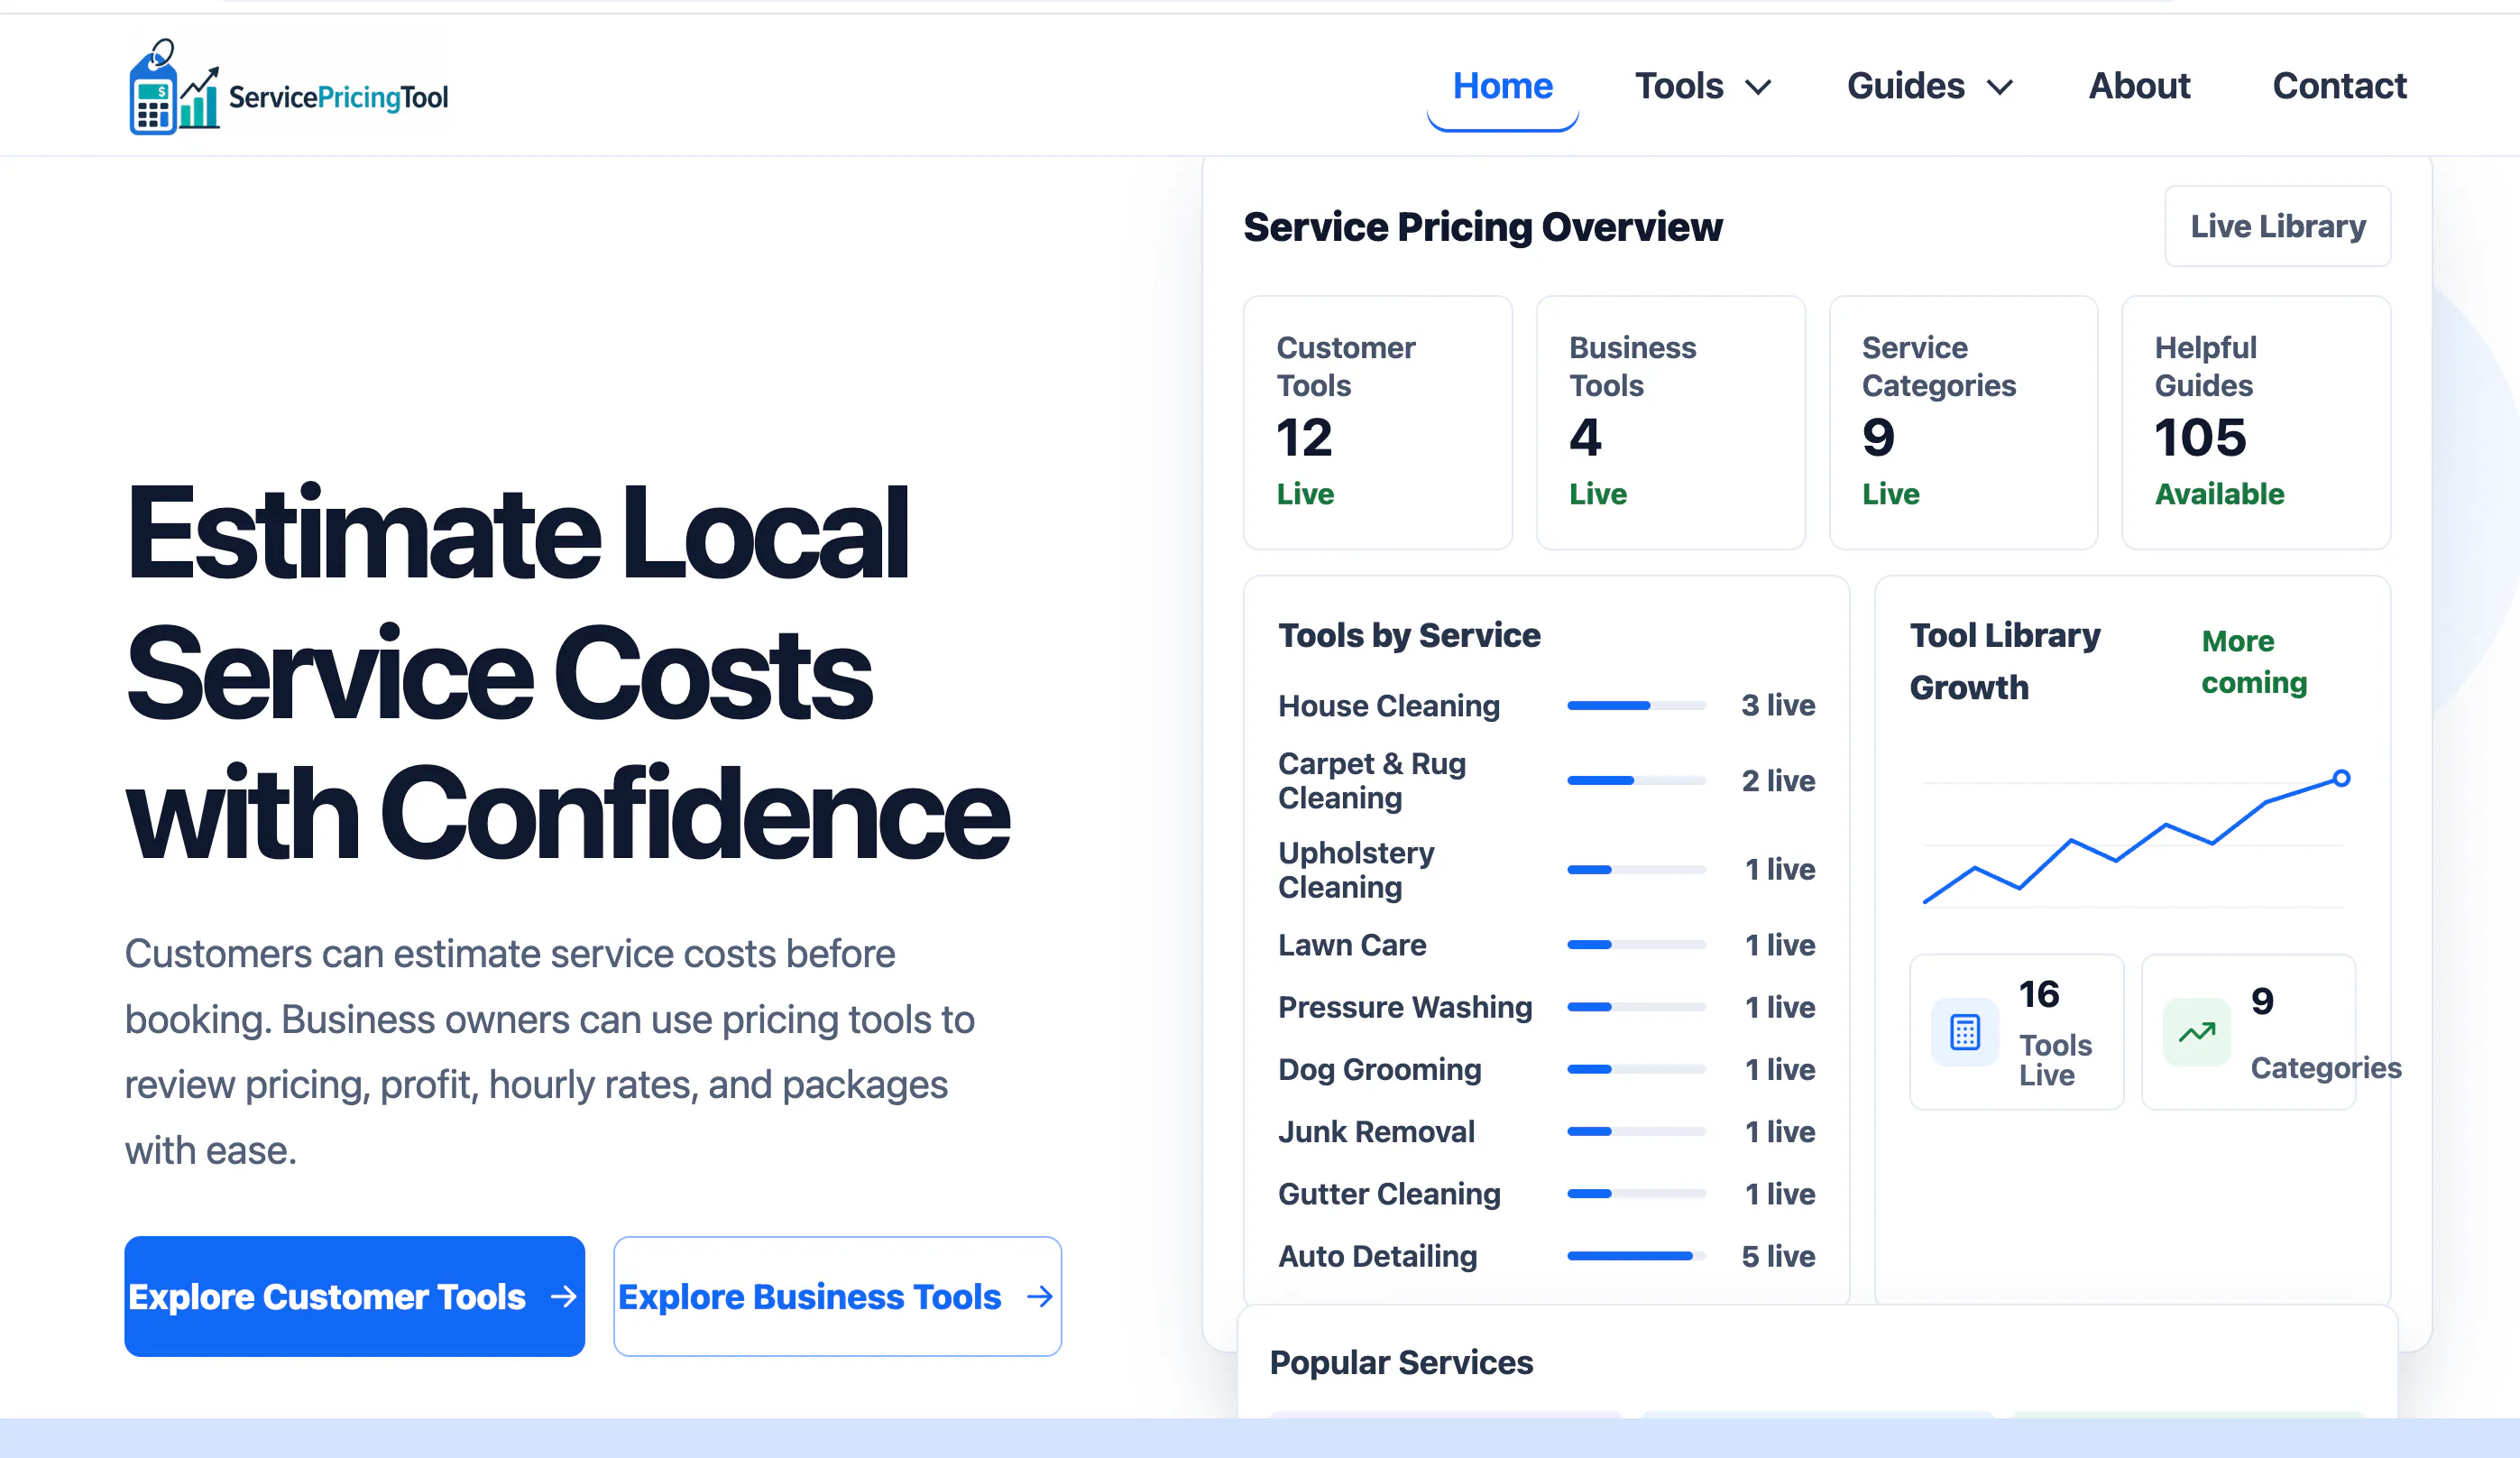Image resolution: width=2520 pixels, height=1458 pixels.
Task: Click the "Upholstery Cleaning" service label
Action: [x=1356, y=870]
